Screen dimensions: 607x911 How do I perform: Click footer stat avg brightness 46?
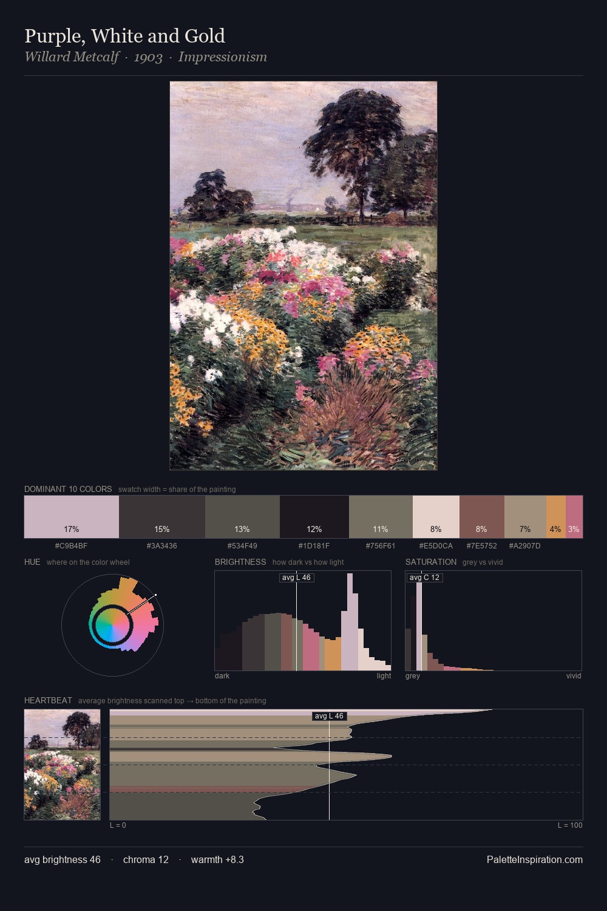(63, 859)
